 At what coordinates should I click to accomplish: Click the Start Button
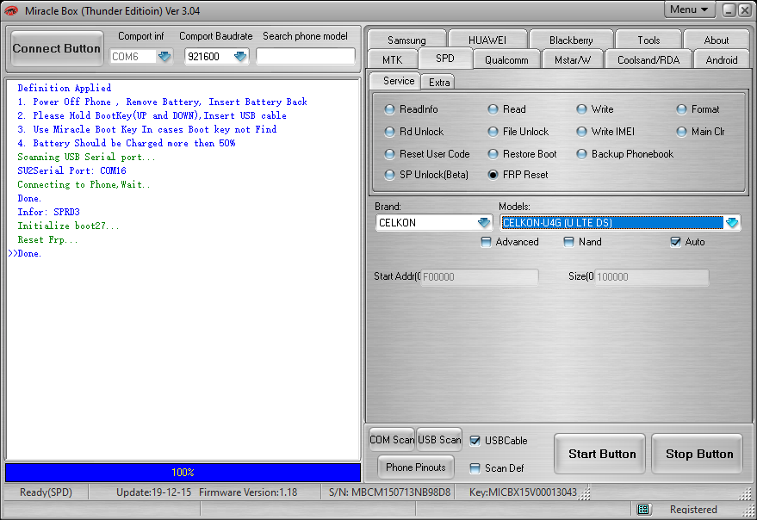click(601, 454)
